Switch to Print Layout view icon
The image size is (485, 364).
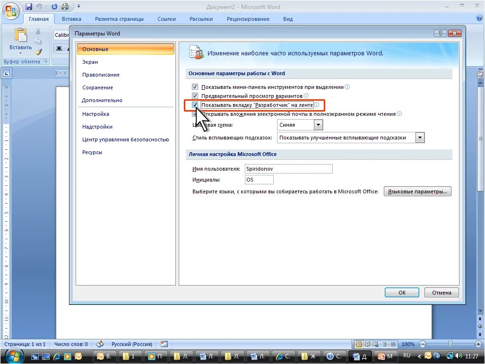[x=359, y=344]
